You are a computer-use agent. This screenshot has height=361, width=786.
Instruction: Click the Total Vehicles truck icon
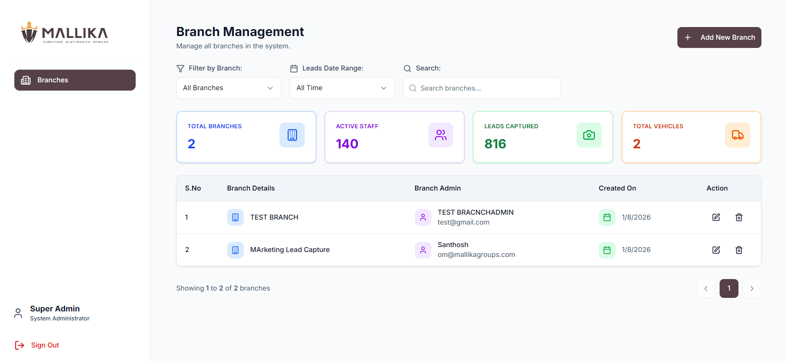(737, 135)
